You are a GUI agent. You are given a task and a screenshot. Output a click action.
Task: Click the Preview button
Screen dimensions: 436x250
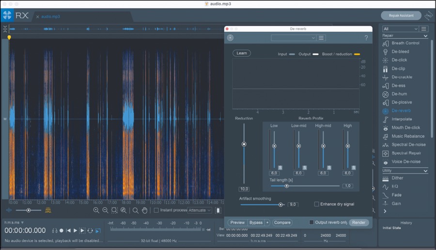(237, 222)
